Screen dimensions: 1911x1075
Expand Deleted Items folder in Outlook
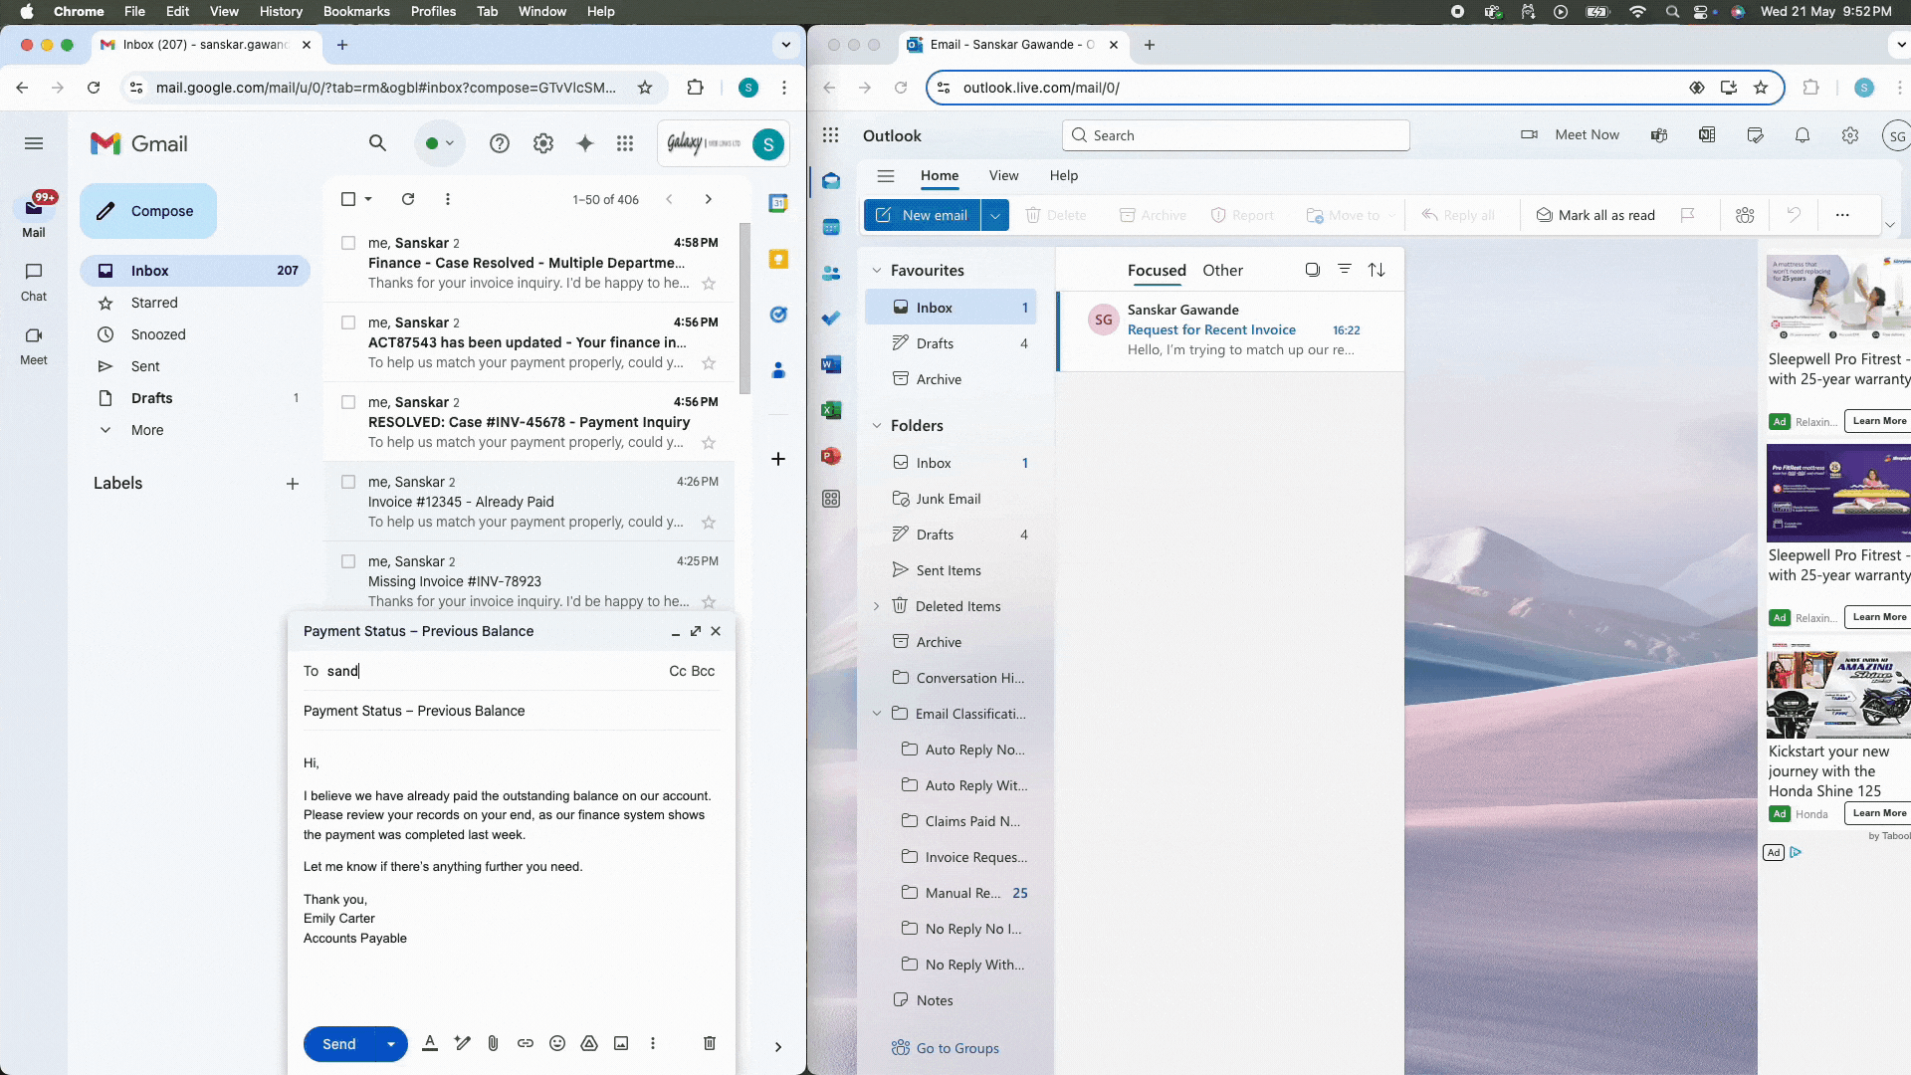pyautogui.click(x=876, y=606)
